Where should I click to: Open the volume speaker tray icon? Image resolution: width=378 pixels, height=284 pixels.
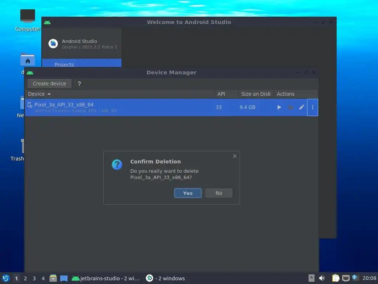tap(322, 278)
